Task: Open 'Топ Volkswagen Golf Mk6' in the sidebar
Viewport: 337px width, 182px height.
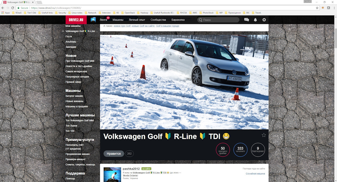Action: pyautogui.click(x=80, y=120)
